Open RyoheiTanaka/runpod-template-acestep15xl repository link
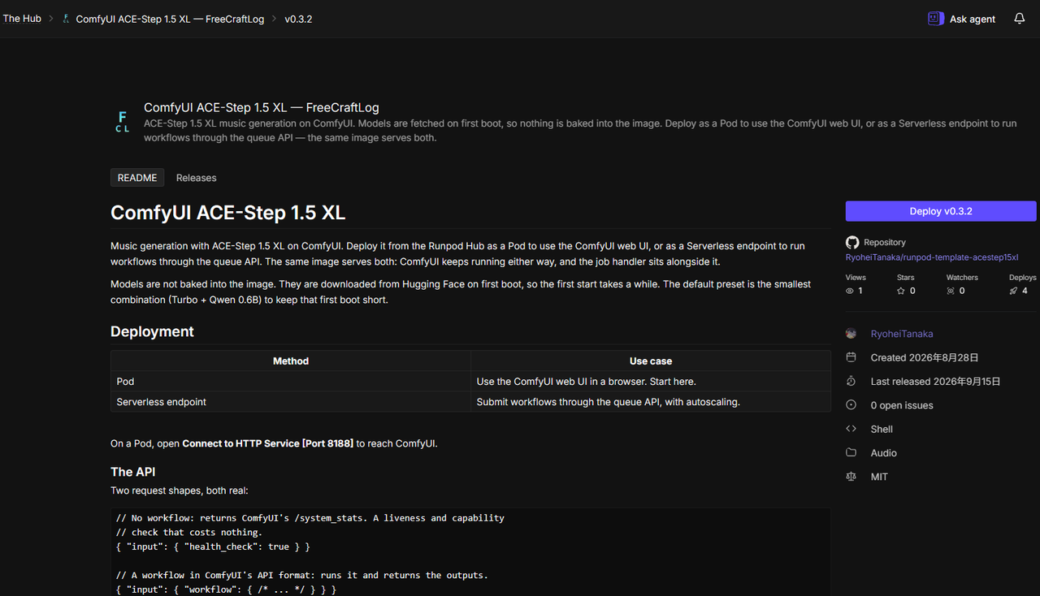Viewport: 1040px width, 596px height. (x=932, y=257)
